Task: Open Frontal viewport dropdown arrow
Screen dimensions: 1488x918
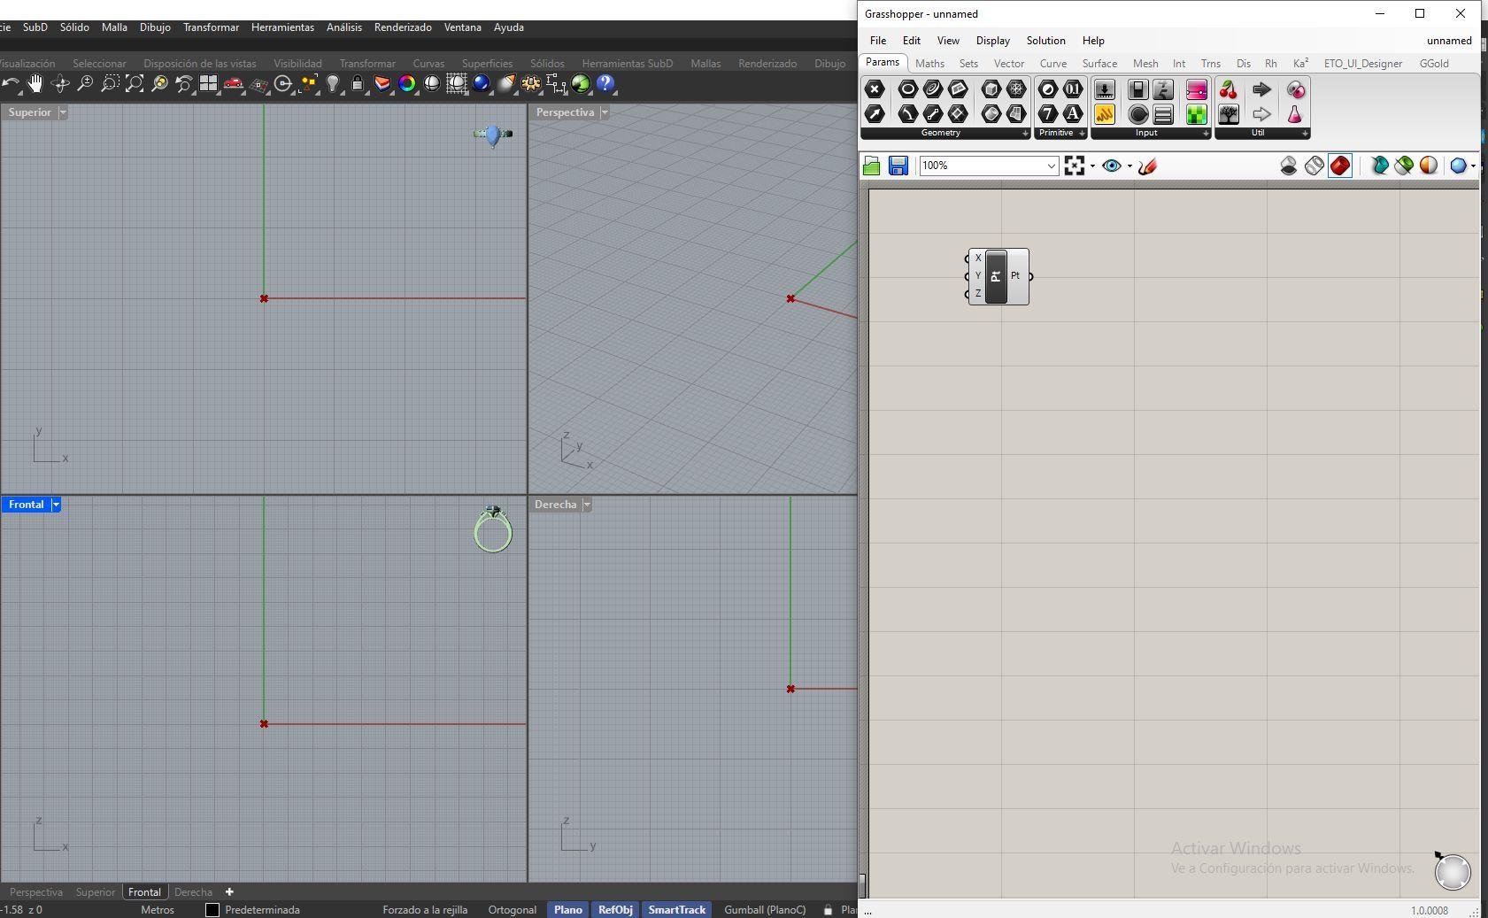Action: coord(56,505)
